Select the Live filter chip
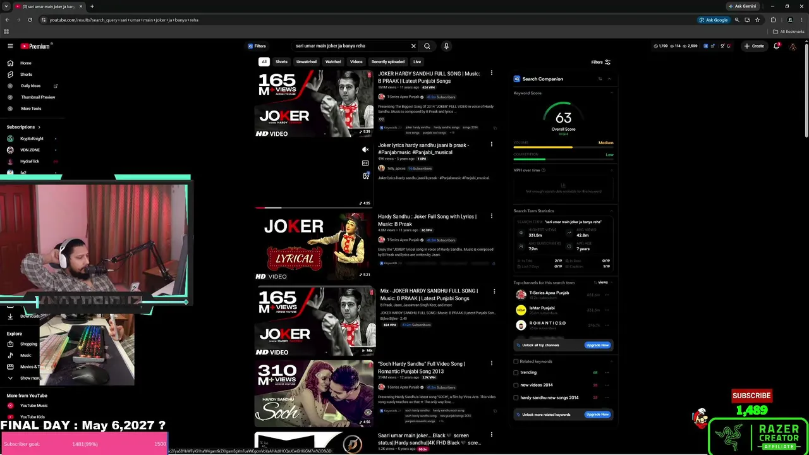The width and height of the screenshot is (809, 455). pyautogui.click(x=417, y=62)
